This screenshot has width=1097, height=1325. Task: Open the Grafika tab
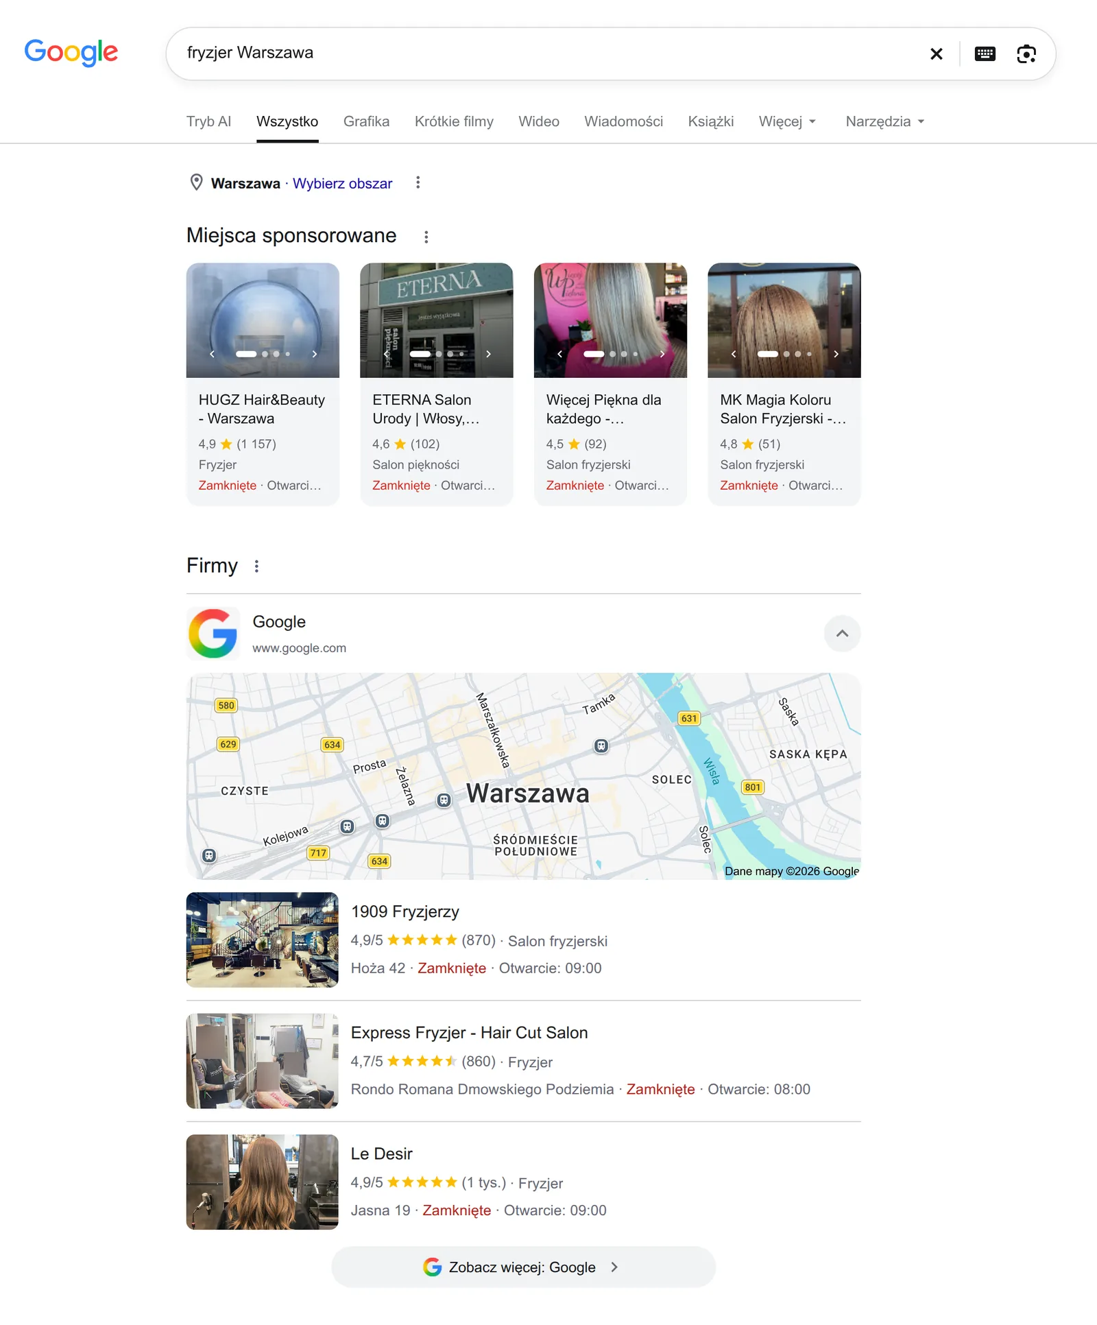[x=366, y=121]
